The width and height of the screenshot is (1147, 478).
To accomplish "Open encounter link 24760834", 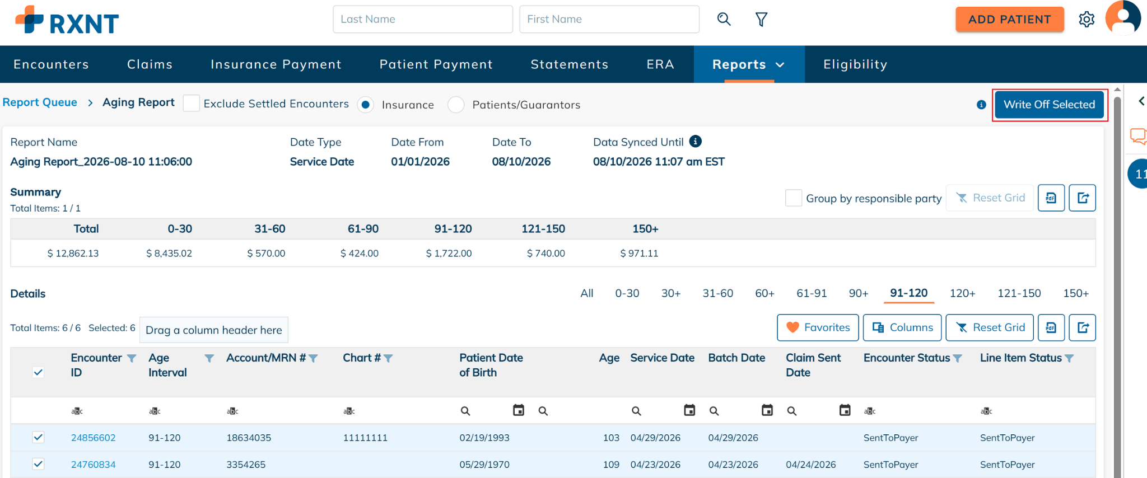I will tap(93, 465).
